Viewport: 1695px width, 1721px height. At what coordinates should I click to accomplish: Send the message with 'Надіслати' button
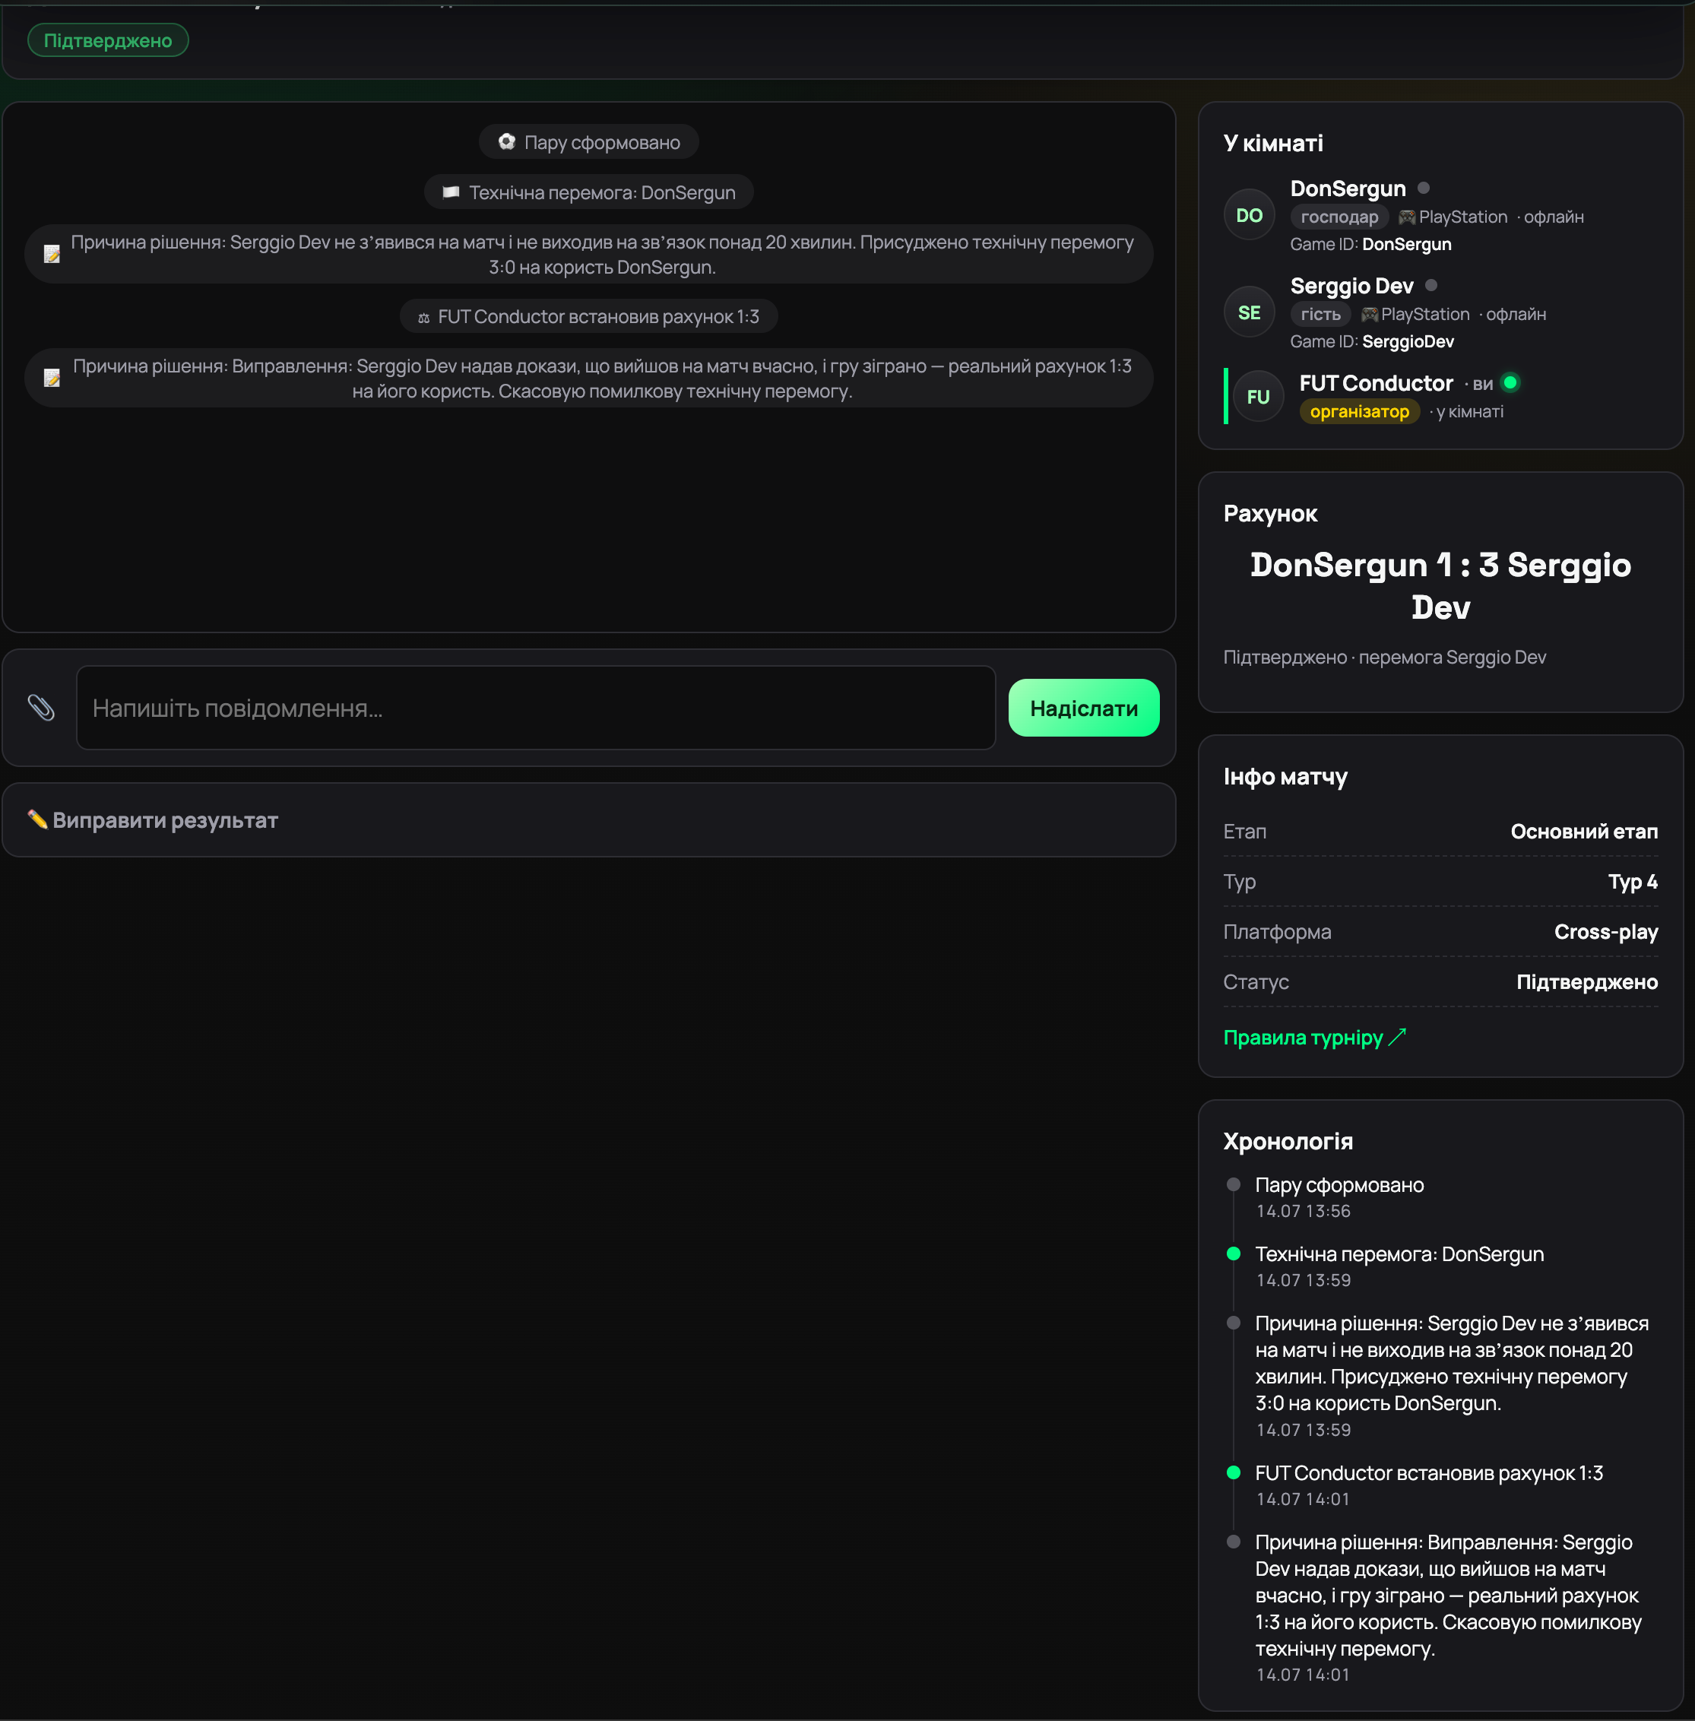1083,708
